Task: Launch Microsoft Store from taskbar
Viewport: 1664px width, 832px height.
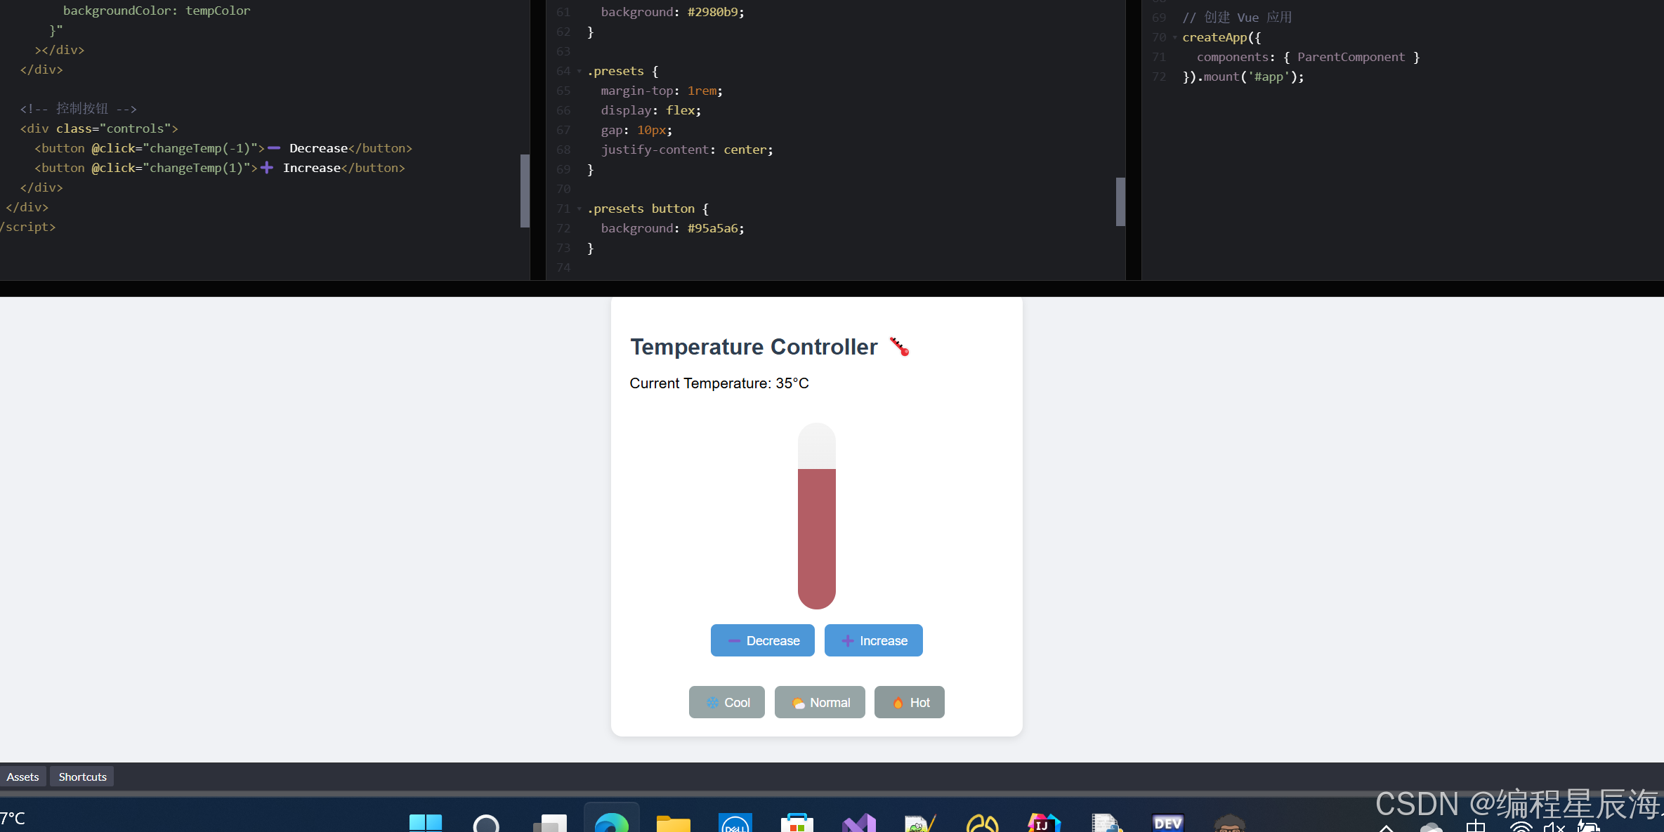Action: tap(797, 823)
